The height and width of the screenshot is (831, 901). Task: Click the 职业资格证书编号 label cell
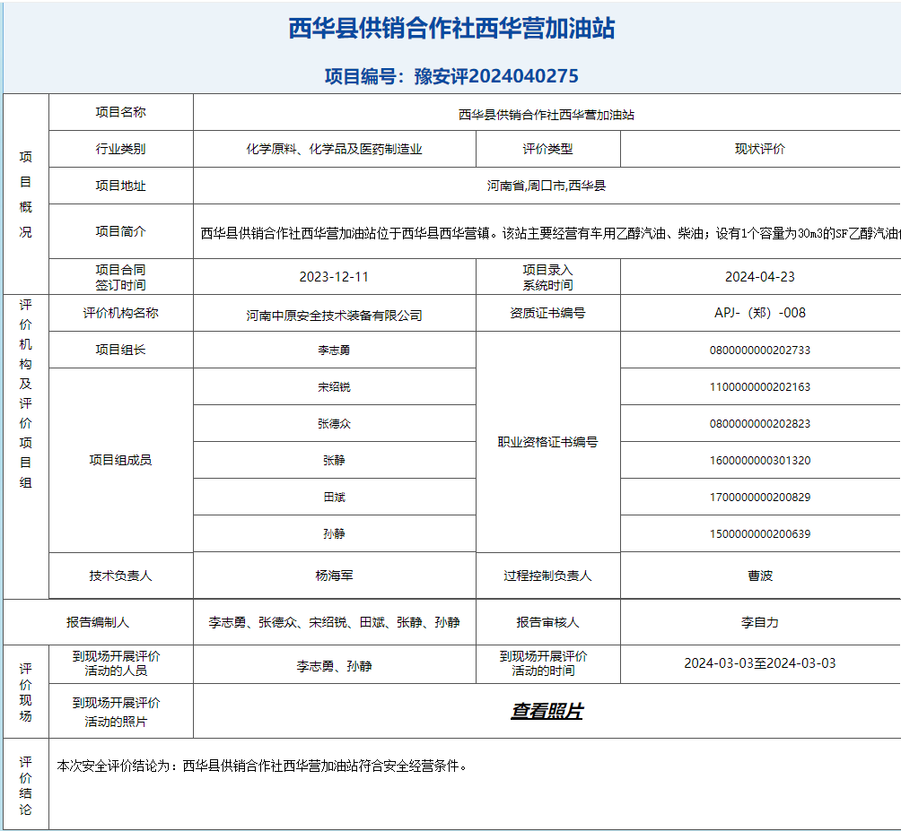(x=548, y=442)
